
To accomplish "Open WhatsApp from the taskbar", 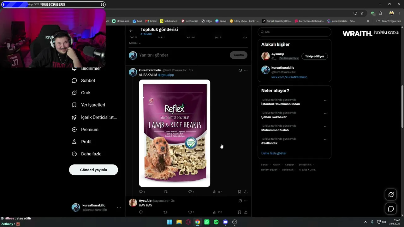I will pyautogui.click(x=207, y=222).
